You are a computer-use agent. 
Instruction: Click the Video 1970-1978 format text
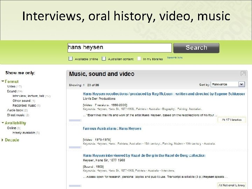point(97,140)
